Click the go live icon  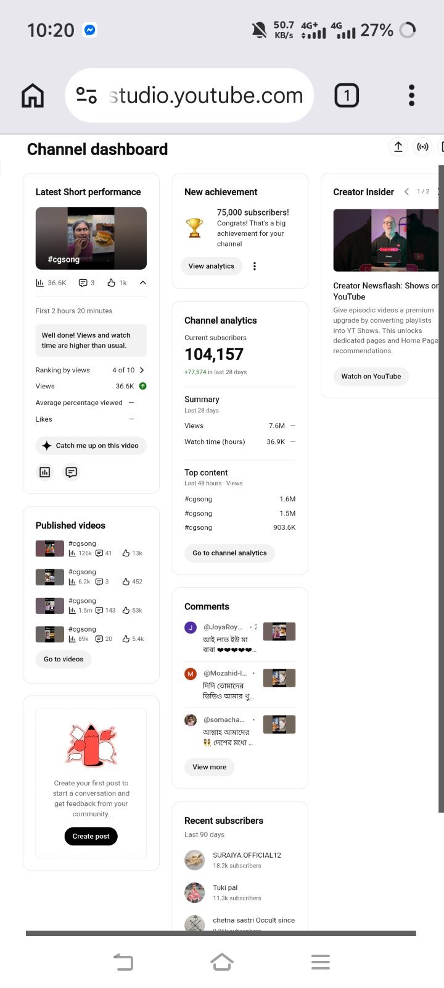pyautogui.click(x=422, y=146)
